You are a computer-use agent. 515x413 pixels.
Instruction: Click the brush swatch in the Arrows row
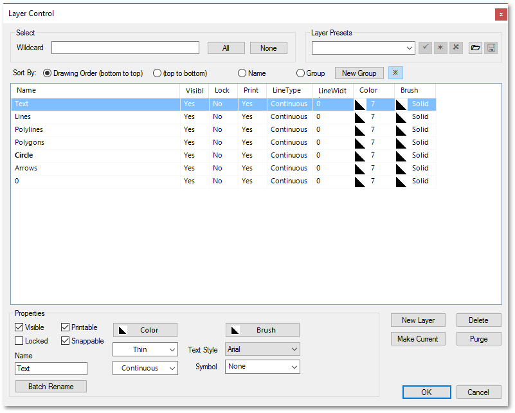tap(401, 169)
